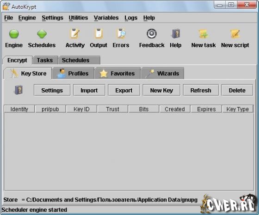
Task: Click the Bits column header
Action: [144, 109]
